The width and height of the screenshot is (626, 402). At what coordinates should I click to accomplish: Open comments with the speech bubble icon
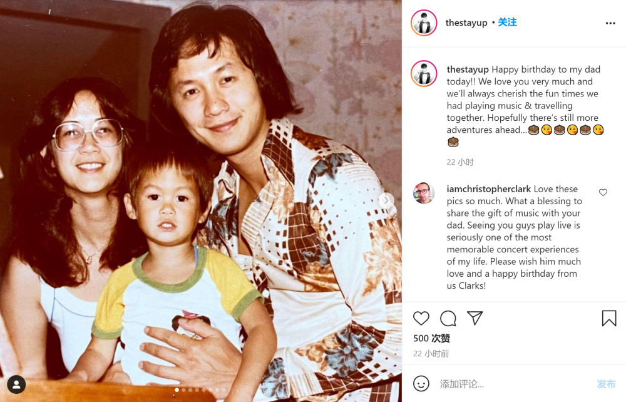[448, 318]
